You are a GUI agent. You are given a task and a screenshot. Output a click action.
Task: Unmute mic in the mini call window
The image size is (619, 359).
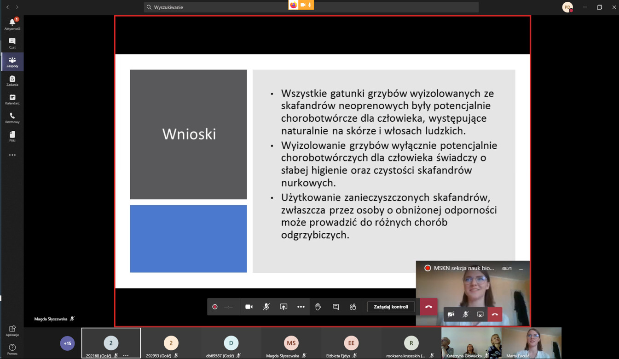466,314
